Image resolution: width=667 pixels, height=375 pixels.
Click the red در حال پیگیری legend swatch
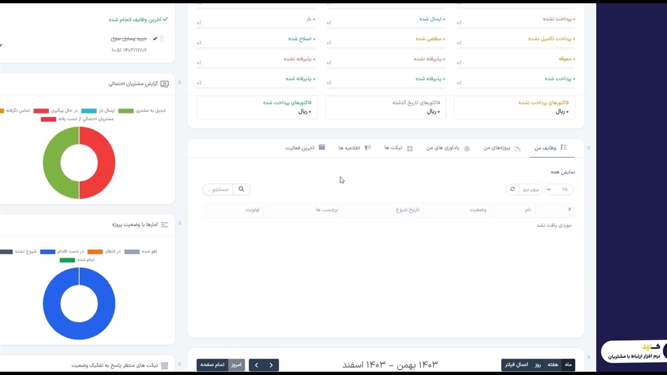[x=41, y=111]
